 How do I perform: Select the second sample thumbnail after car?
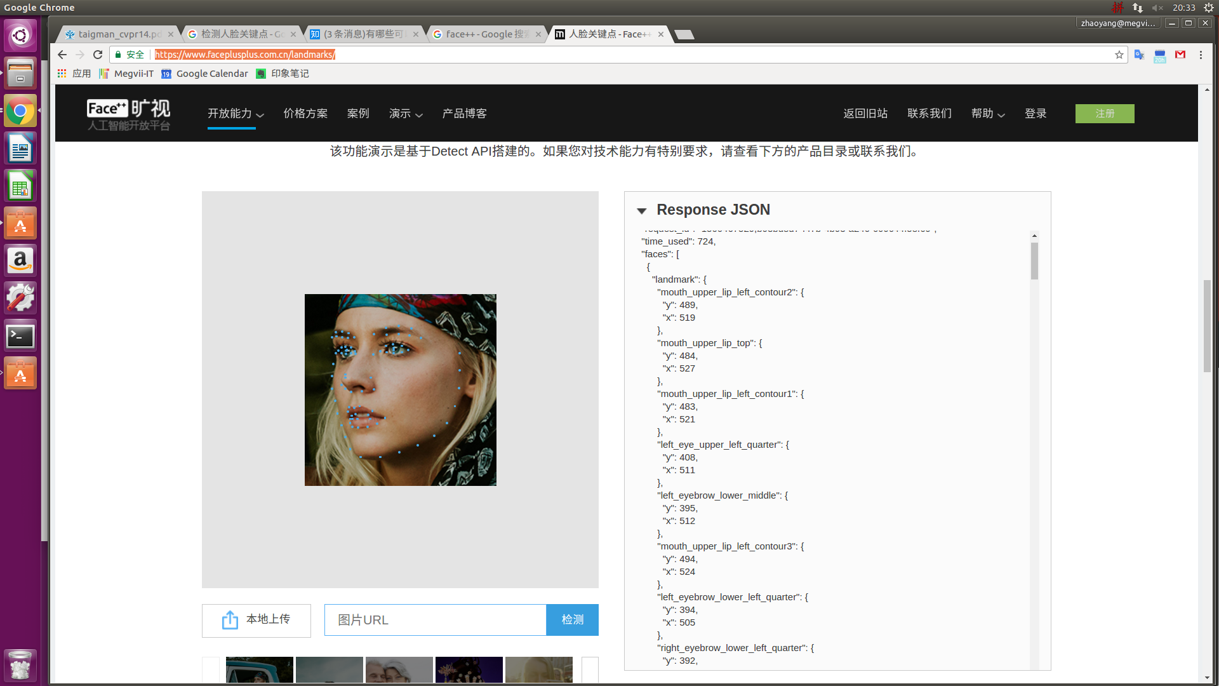point(330,670)
